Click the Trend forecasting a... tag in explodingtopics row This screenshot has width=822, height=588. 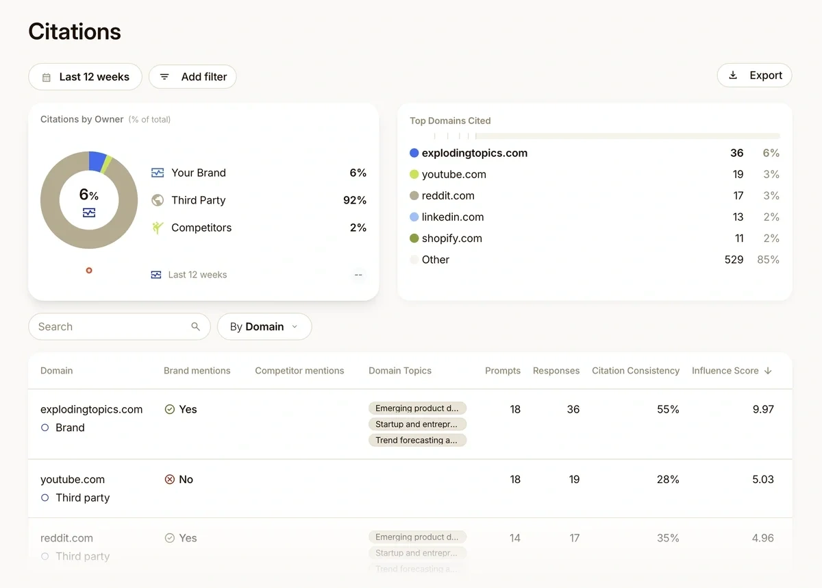tap(417, 440)
